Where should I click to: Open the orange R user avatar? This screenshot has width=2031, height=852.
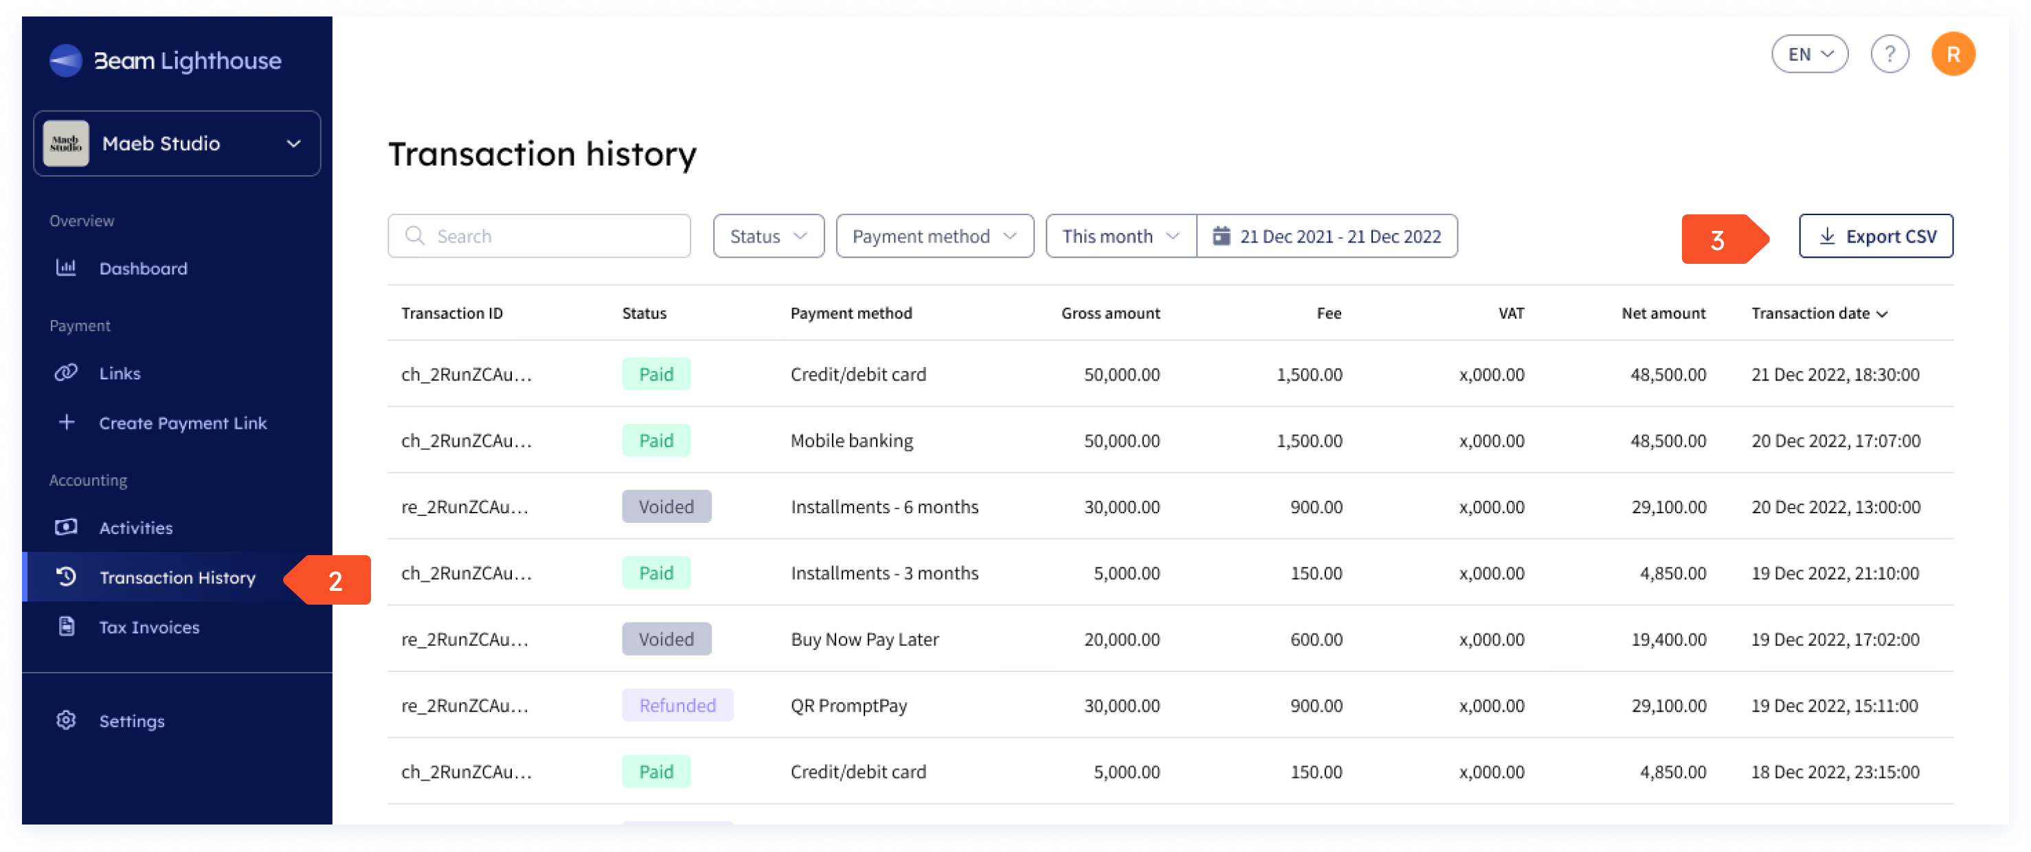click(x=1952, y=54)
